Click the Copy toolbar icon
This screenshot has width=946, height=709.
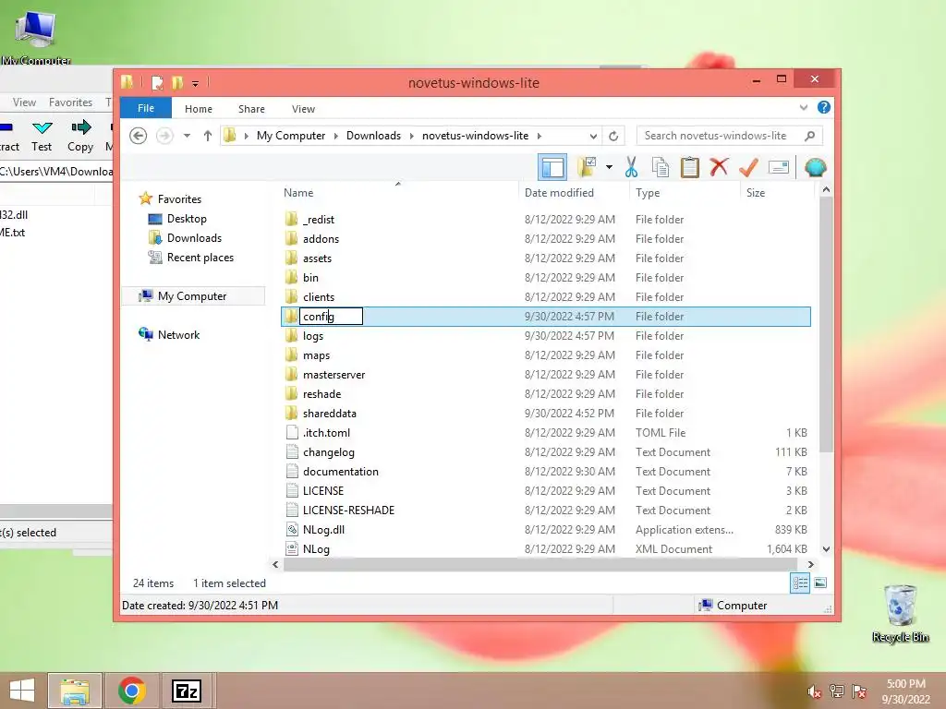coord(661,167)
